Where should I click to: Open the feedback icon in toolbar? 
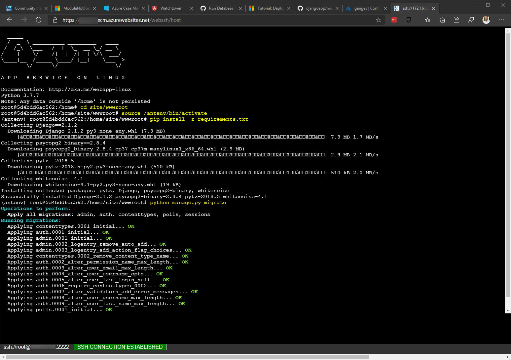coord(471,20)
